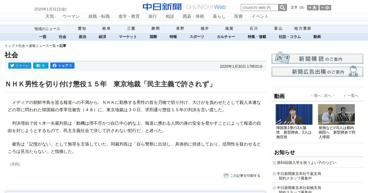Open 帰国第1便の3人陽性 video caption link
Viewport: 368px width, 193px height.
[x=294, y=132]
